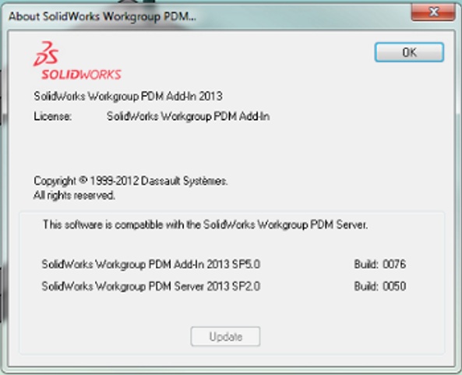This screenshot has width=462, height=375.
Task: Click the Build: label on the Server row
Action: coord(366,286)
